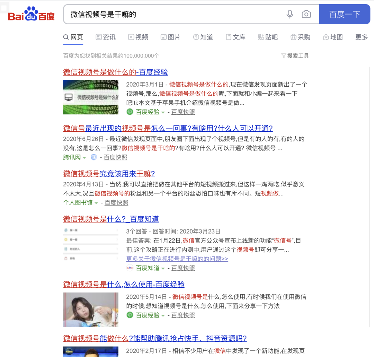The height and width of the screenshot is (357, 374).
Task: Click the 贴吧 icon
Action: coord(261,37)
